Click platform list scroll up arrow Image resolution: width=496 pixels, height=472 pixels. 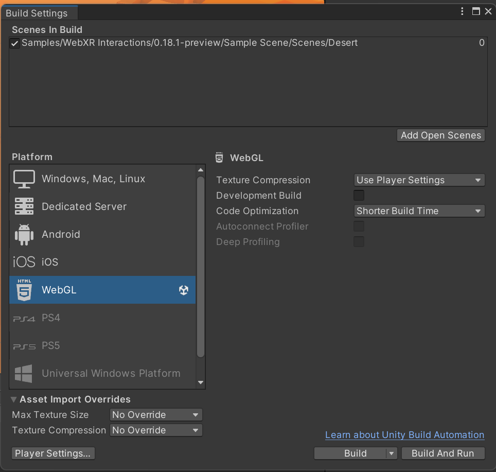click(201, 170)
